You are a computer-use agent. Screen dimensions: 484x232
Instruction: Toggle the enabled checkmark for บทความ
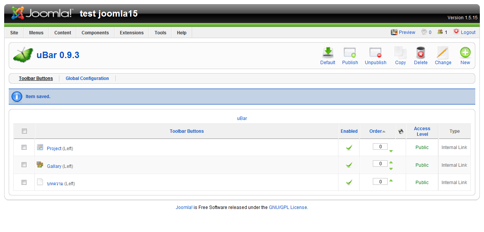tap(349, 182)
